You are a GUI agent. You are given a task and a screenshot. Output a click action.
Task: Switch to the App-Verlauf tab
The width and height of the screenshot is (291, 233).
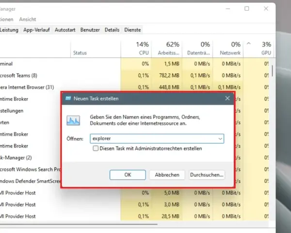(x=36, y=30)
